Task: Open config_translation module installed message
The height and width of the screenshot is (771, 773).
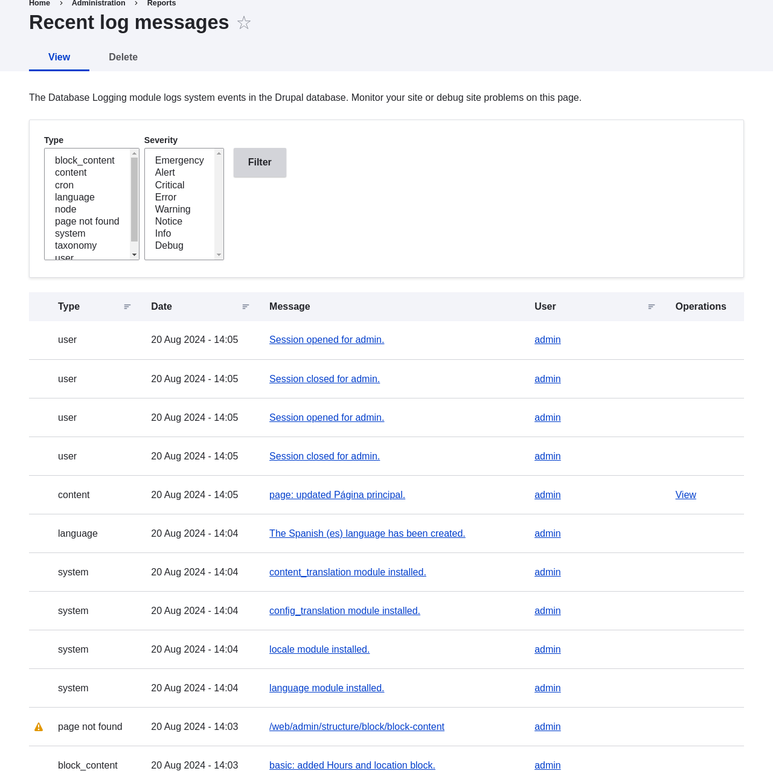Action: pos(345,611)
